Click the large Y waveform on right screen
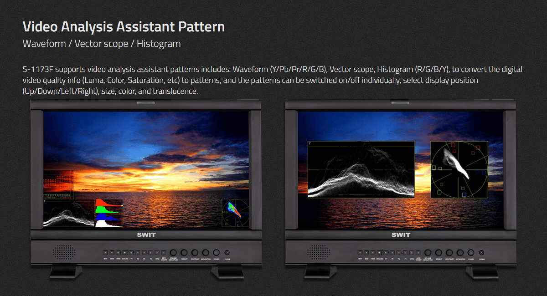 coord(361,169)
